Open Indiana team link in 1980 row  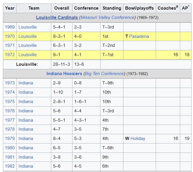coord(26,148)
